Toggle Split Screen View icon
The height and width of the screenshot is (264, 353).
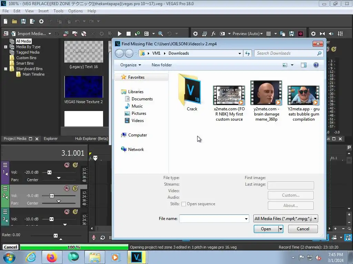[x=222, y=34]
